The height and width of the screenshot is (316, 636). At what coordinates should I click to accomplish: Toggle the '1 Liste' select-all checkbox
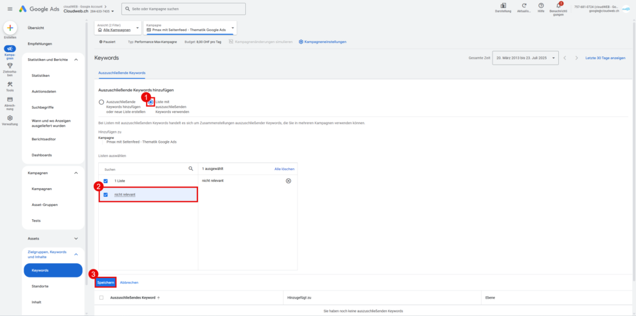click(x=106, y=181)
